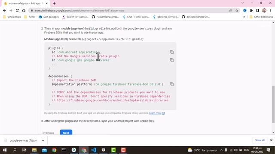
Task: Click the browser Forward arrow
Action: click(11, 10)
